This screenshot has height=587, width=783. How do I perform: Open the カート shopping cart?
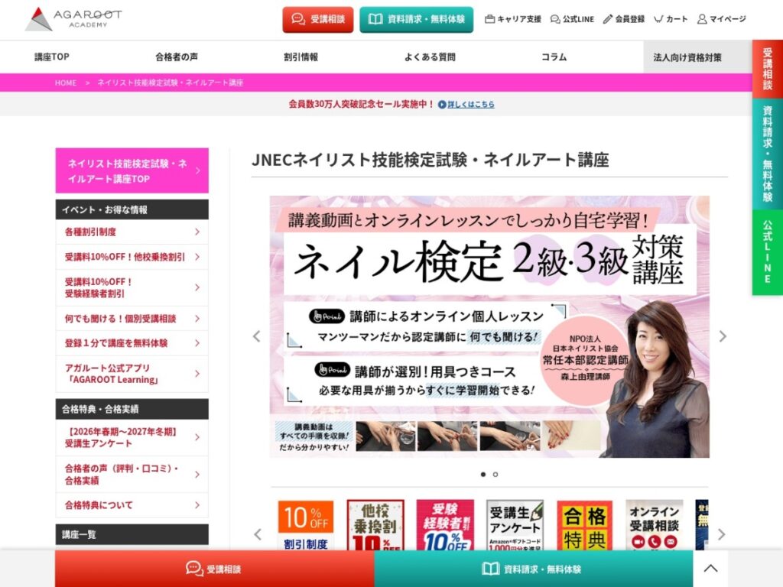(671, 19)
